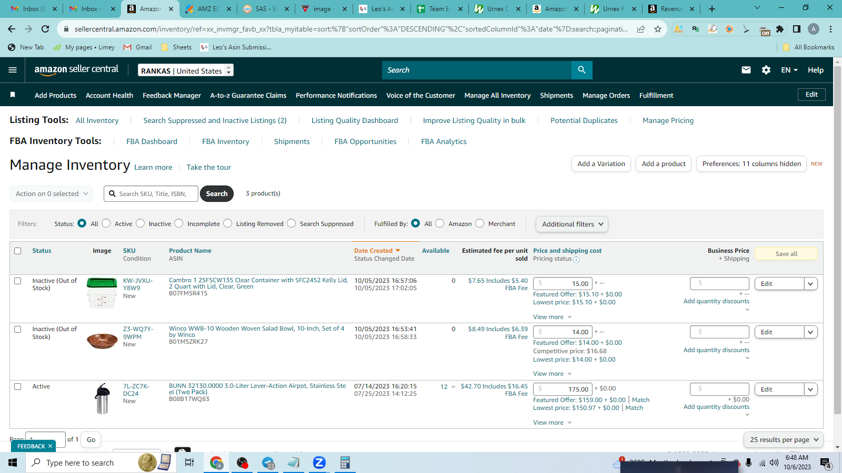This screenshot has width=842, height=473.
Task: Open the RANKAS United States account dropdown
Action: [x=186, y=70]
